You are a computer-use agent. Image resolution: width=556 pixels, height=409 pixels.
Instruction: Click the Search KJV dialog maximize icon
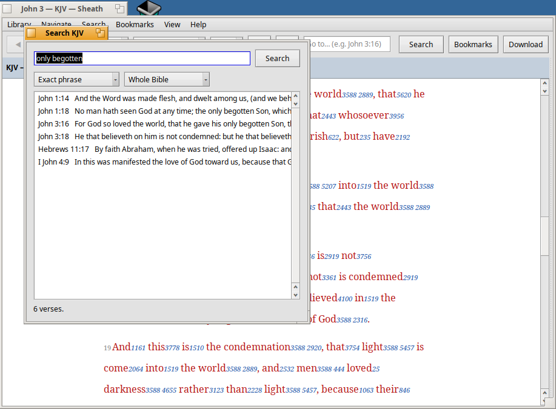101,33
